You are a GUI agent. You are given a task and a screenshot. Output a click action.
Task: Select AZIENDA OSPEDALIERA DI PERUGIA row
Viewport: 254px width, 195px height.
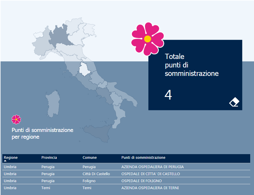(x=152, y=167)
